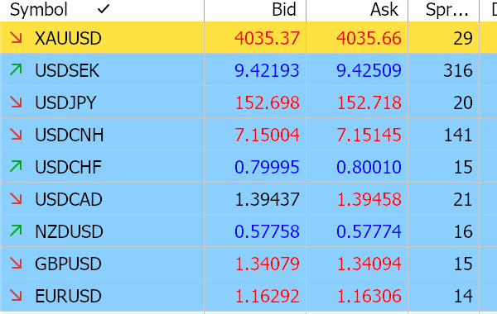
Task: Click the NZDUSD up-arrow trend icon
Action: coord(16,231)
